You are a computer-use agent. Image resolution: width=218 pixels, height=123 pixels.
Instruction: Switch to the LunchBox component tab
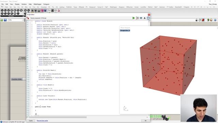click(143, 7)
